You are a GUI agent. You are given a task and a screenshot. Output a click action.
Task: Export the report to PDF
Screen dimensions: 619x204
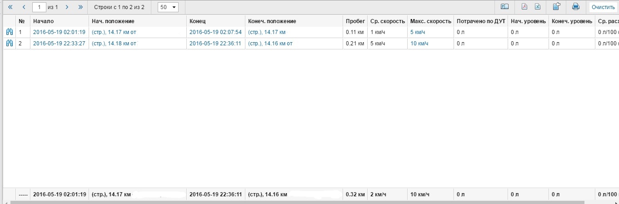pyautogui.click(x=524, y=7)
